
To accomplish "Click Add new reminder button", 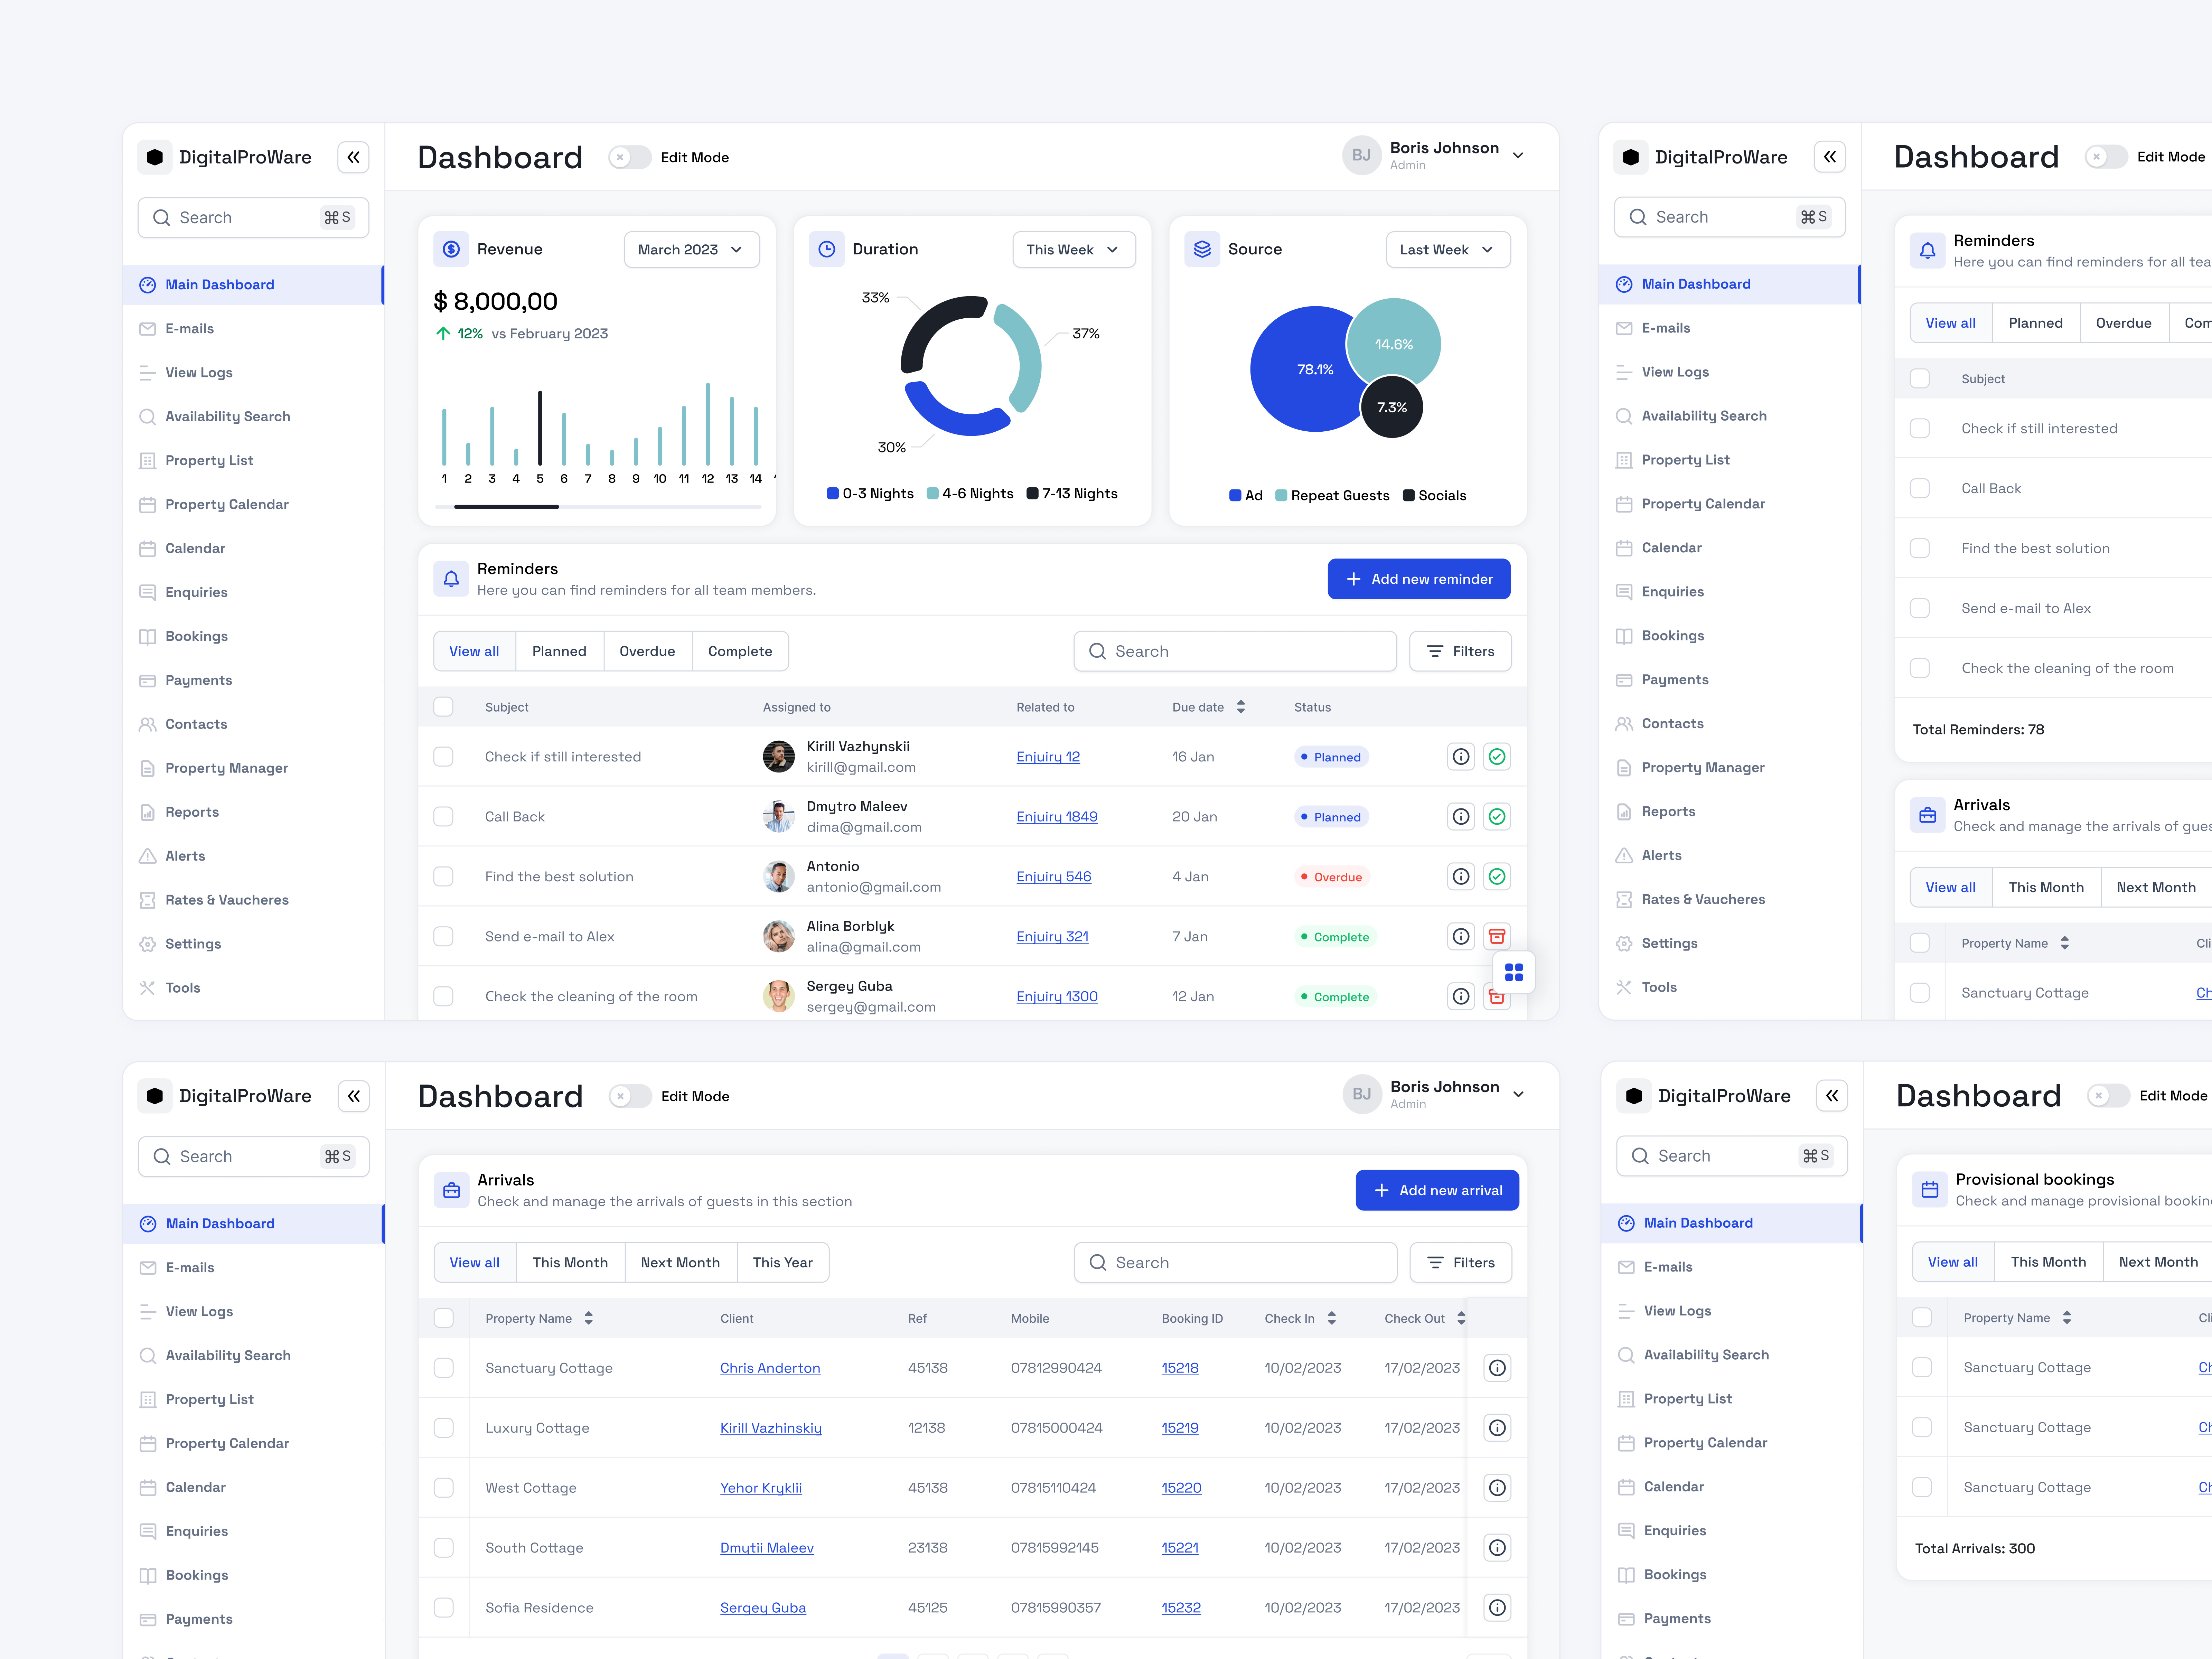I will pos(1419,578).
